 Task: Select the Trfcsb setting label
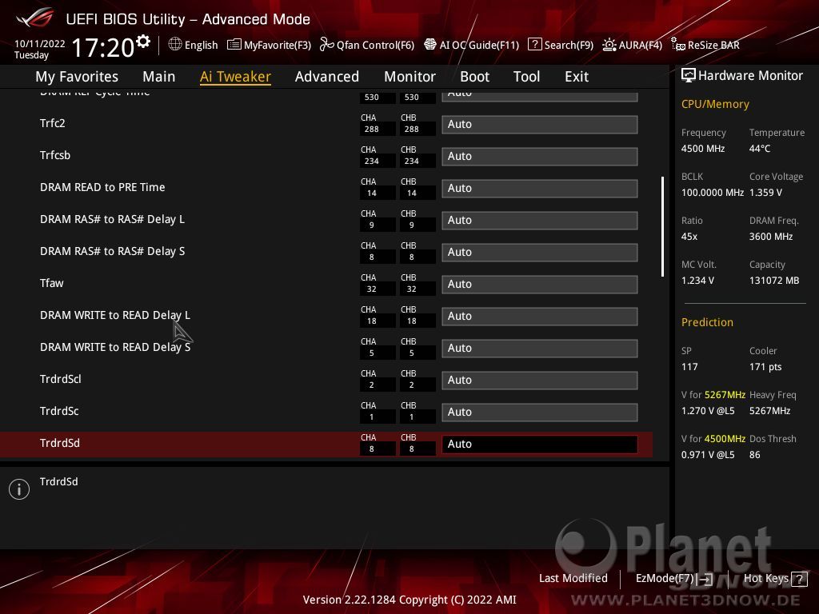pos(55,155)
